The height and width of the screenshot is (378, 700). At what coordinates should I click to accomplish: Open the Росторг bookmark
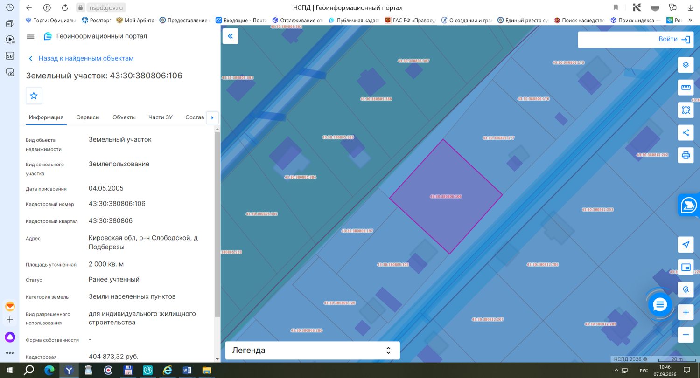[x=97, y=21]
